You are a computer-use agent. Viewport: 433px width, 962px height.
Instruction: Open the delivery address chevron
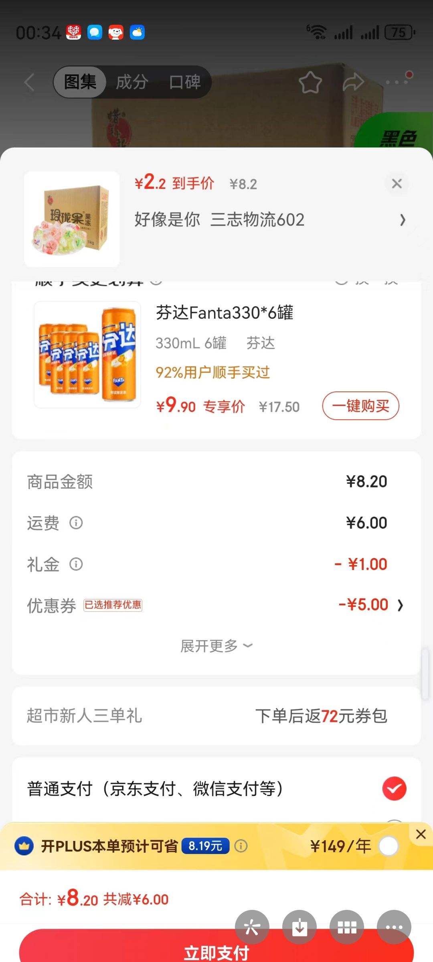403,220
